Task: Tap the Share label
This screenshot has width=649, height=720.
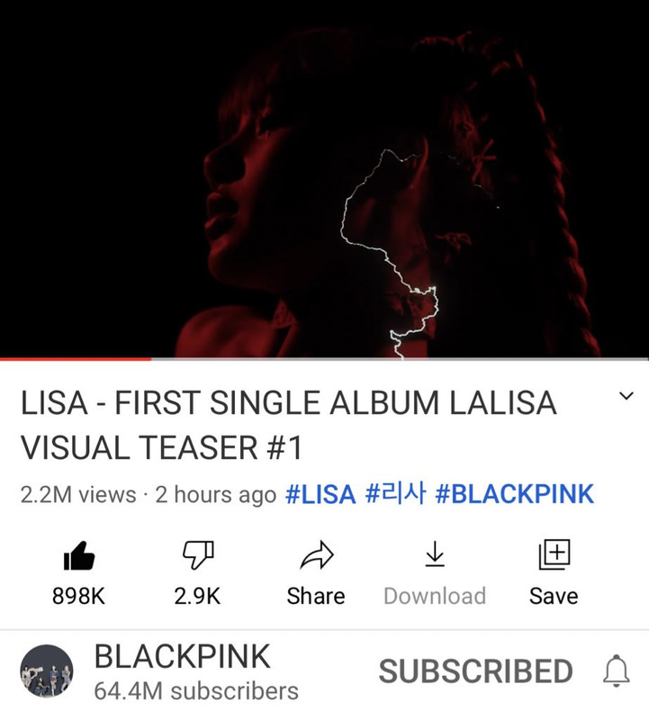Action: coord(316,596)
